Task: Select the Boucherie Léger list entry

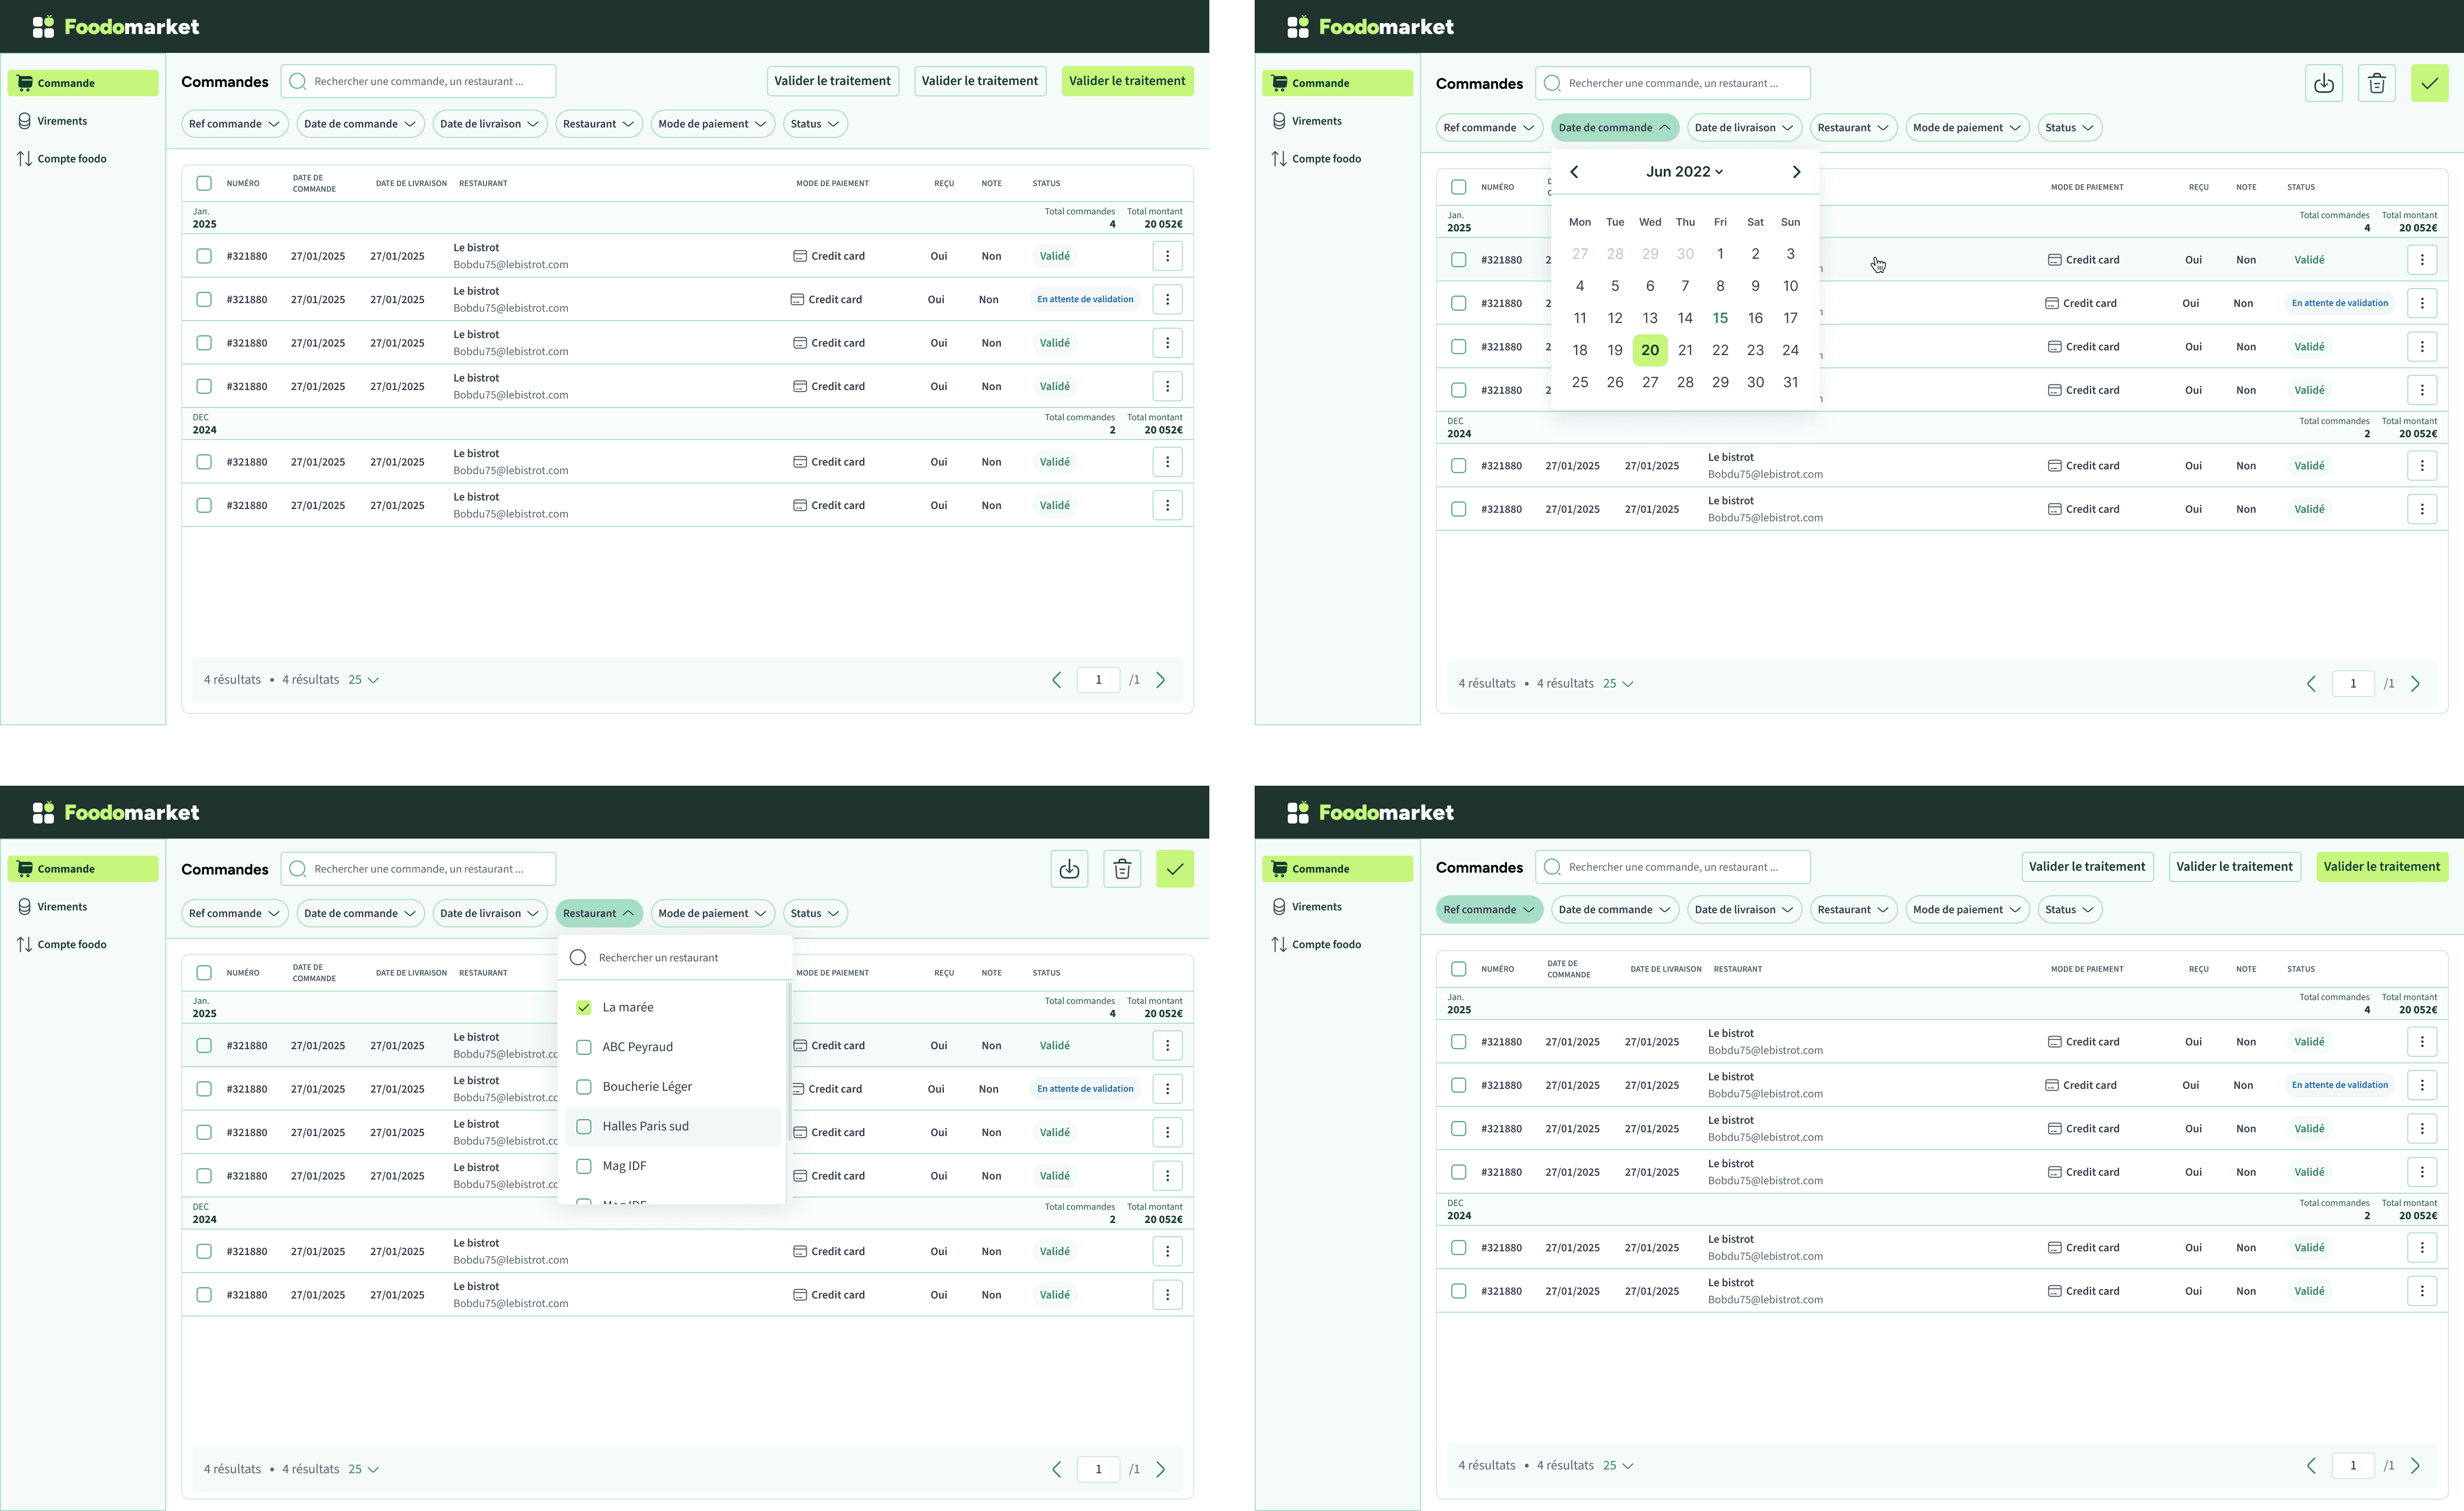Action: point(647,1087)
